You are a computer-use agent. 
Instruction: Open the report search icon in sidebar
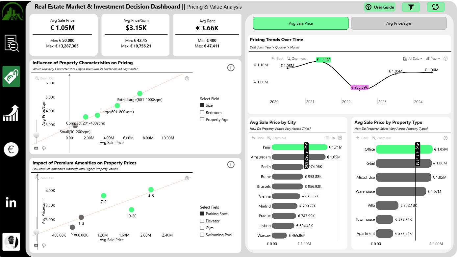coord(12,43)
